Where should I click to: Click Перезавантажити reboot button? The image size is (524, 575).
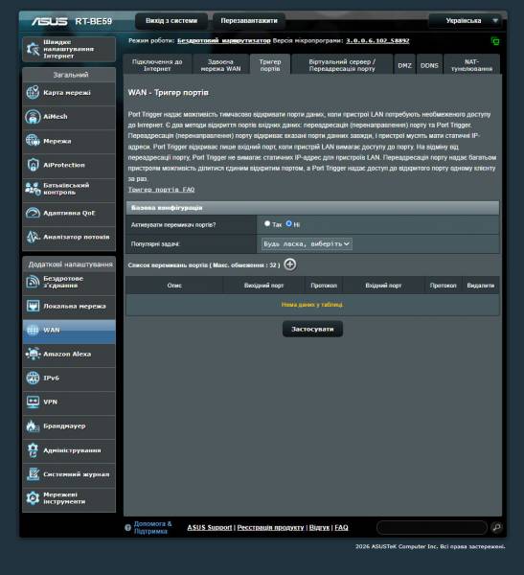(249, 21)
